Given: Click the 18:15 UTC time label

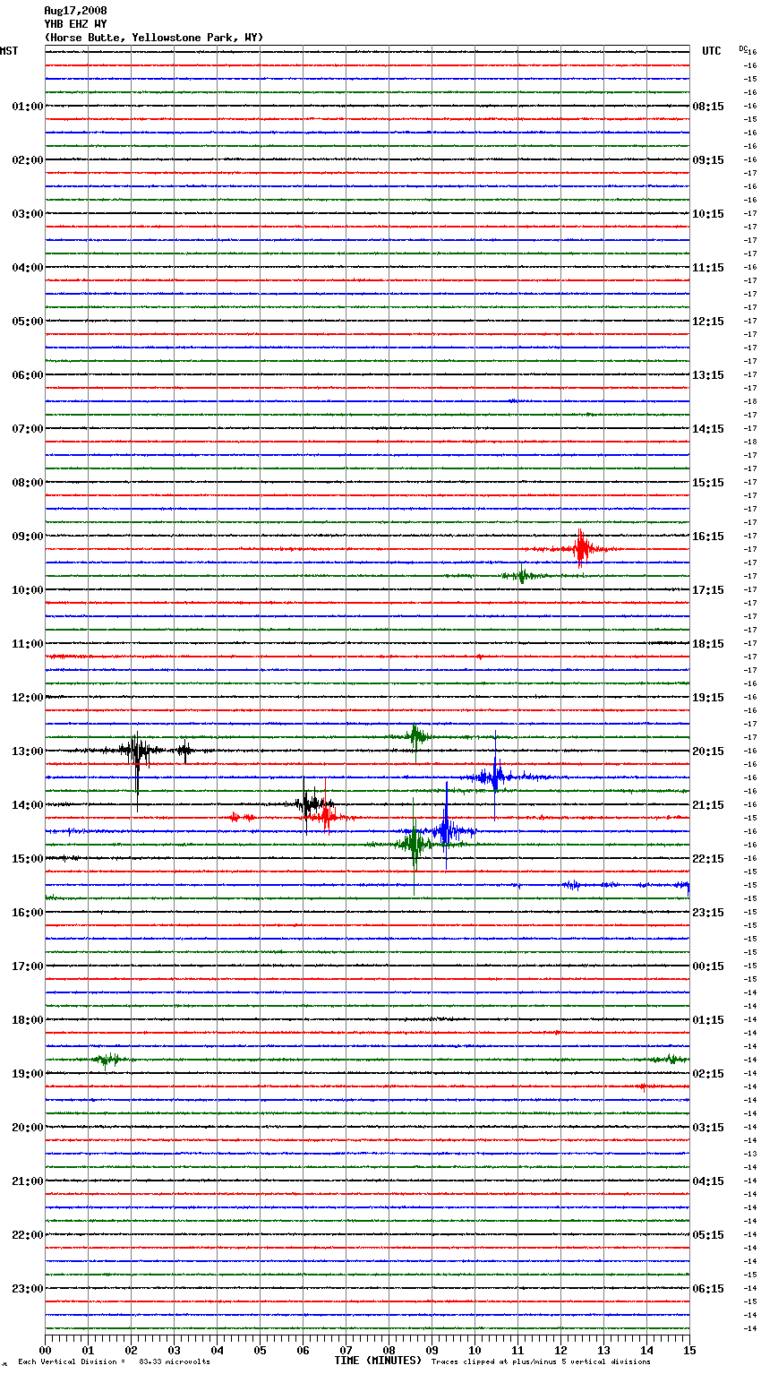Looking at the screenshot, I should pyautogui.click(x=708, y=644).
